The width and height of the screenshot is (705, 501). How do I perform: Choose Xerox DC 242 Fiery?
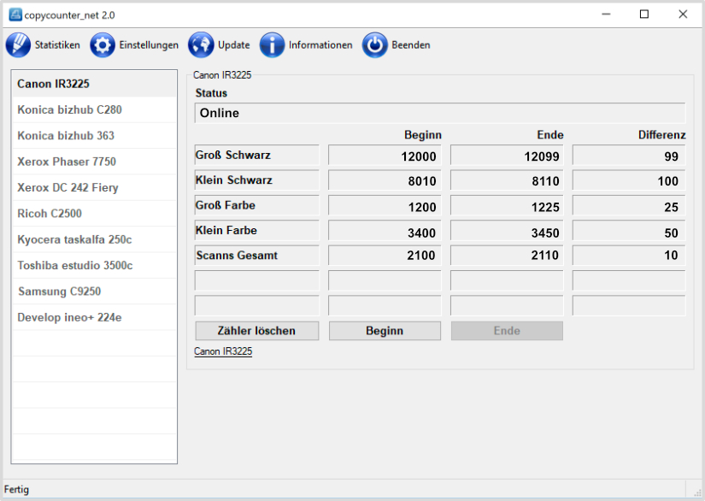pos(94,187)
